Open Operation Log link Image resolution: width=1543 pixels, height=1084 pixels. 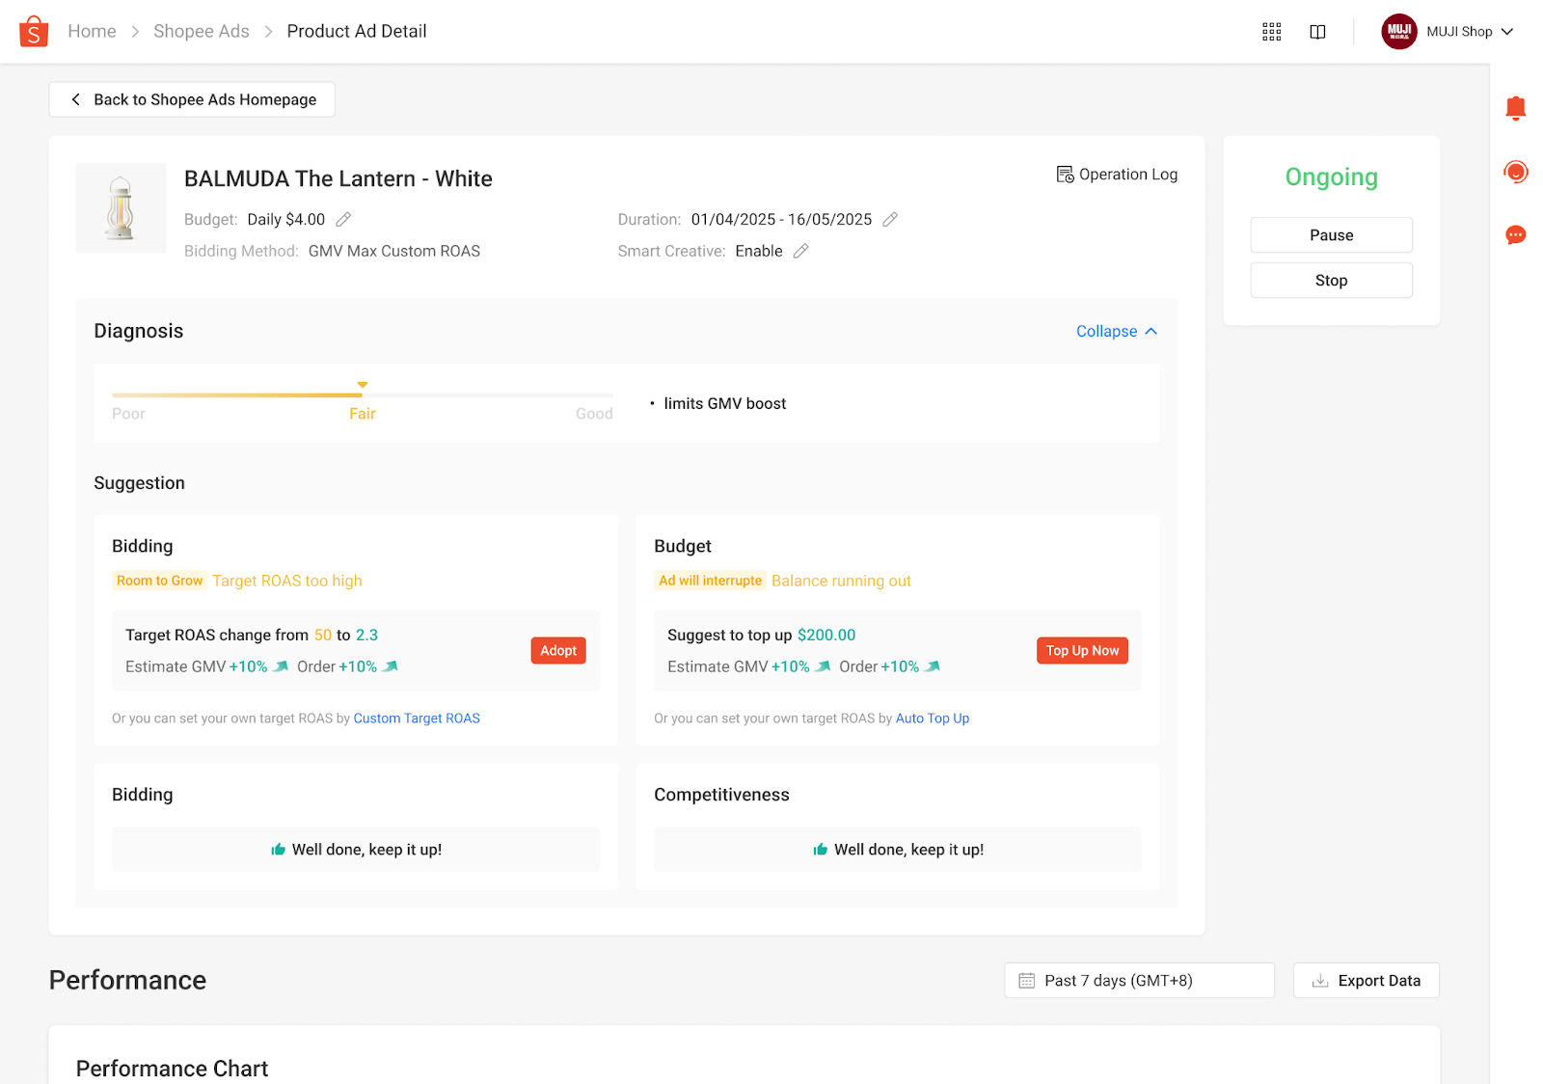click(x=1117, y=175)
